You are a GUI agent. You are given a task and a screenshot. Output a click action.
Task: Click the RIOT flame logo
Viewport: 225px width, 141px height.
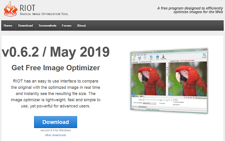tap(11, 9)
